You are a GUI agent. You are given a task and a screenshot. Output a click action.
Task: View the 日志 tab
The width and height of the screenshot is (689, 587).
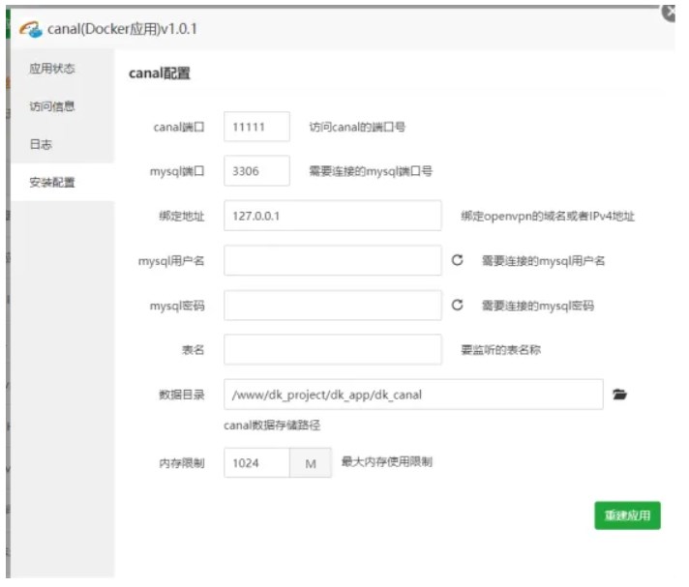(x=41, y=144)
